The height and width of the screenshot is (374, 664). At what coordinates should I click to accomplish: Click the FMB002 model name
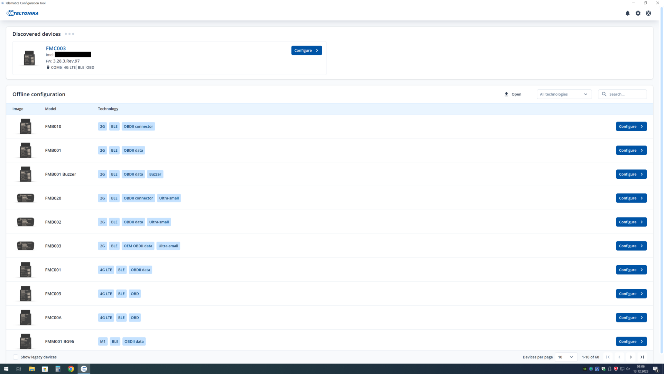coord(53,222)
